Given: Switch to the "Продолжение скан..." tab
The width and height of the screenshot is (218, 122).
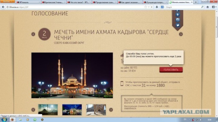Looking at the screenshot, I should click(105, 2).
